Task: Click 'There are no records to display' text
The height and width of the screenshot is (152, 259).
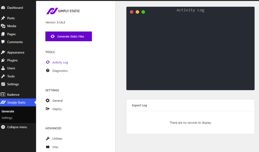Action: pos(190,123)
